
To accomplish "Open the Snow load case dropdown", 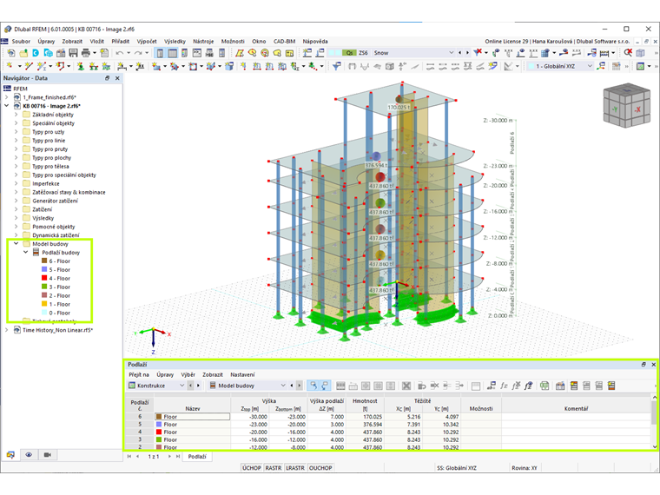I will pyautogui.click(x=452, y=53).
